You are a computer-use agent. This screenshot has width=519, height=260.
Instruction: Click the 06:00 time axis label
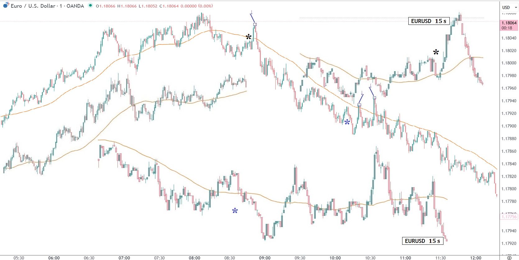[54, 258]
